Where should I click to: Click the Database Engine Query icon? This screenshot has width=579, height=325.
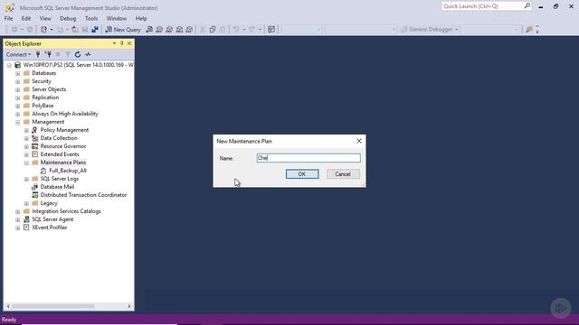pyautogui.click(x=149, y=30)
